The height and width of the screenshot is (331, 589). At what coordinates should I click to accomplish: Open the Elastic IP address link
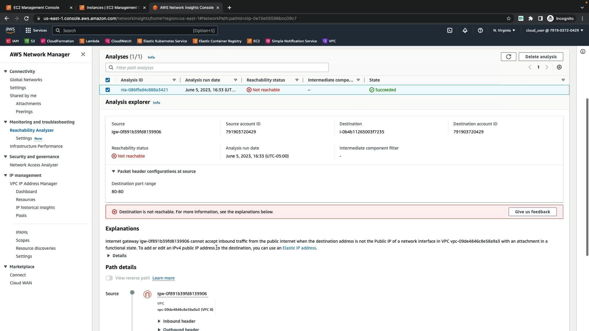(x=299, y=248)
